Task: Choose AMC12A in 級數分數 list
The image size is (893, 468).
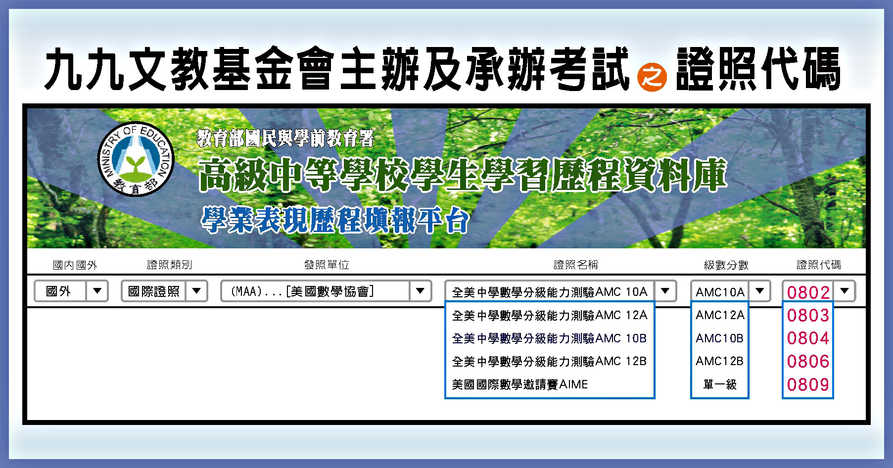Action: [x=720, y=315]
